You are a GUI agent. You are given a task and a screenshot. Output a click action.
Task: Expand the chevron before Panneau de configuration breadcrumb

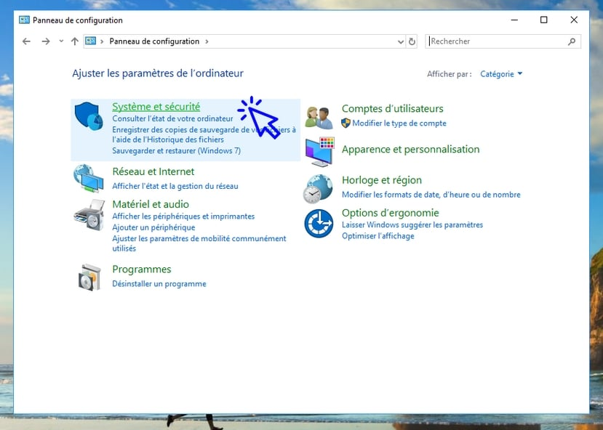(x=102, y=41)
